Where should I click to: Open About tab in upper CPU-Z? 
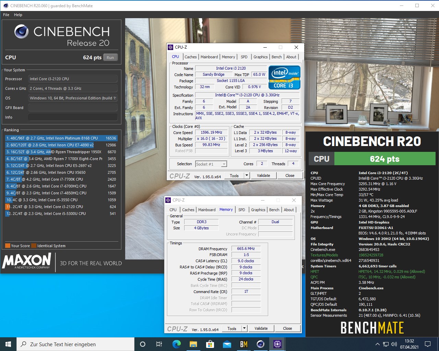(291, 57)
